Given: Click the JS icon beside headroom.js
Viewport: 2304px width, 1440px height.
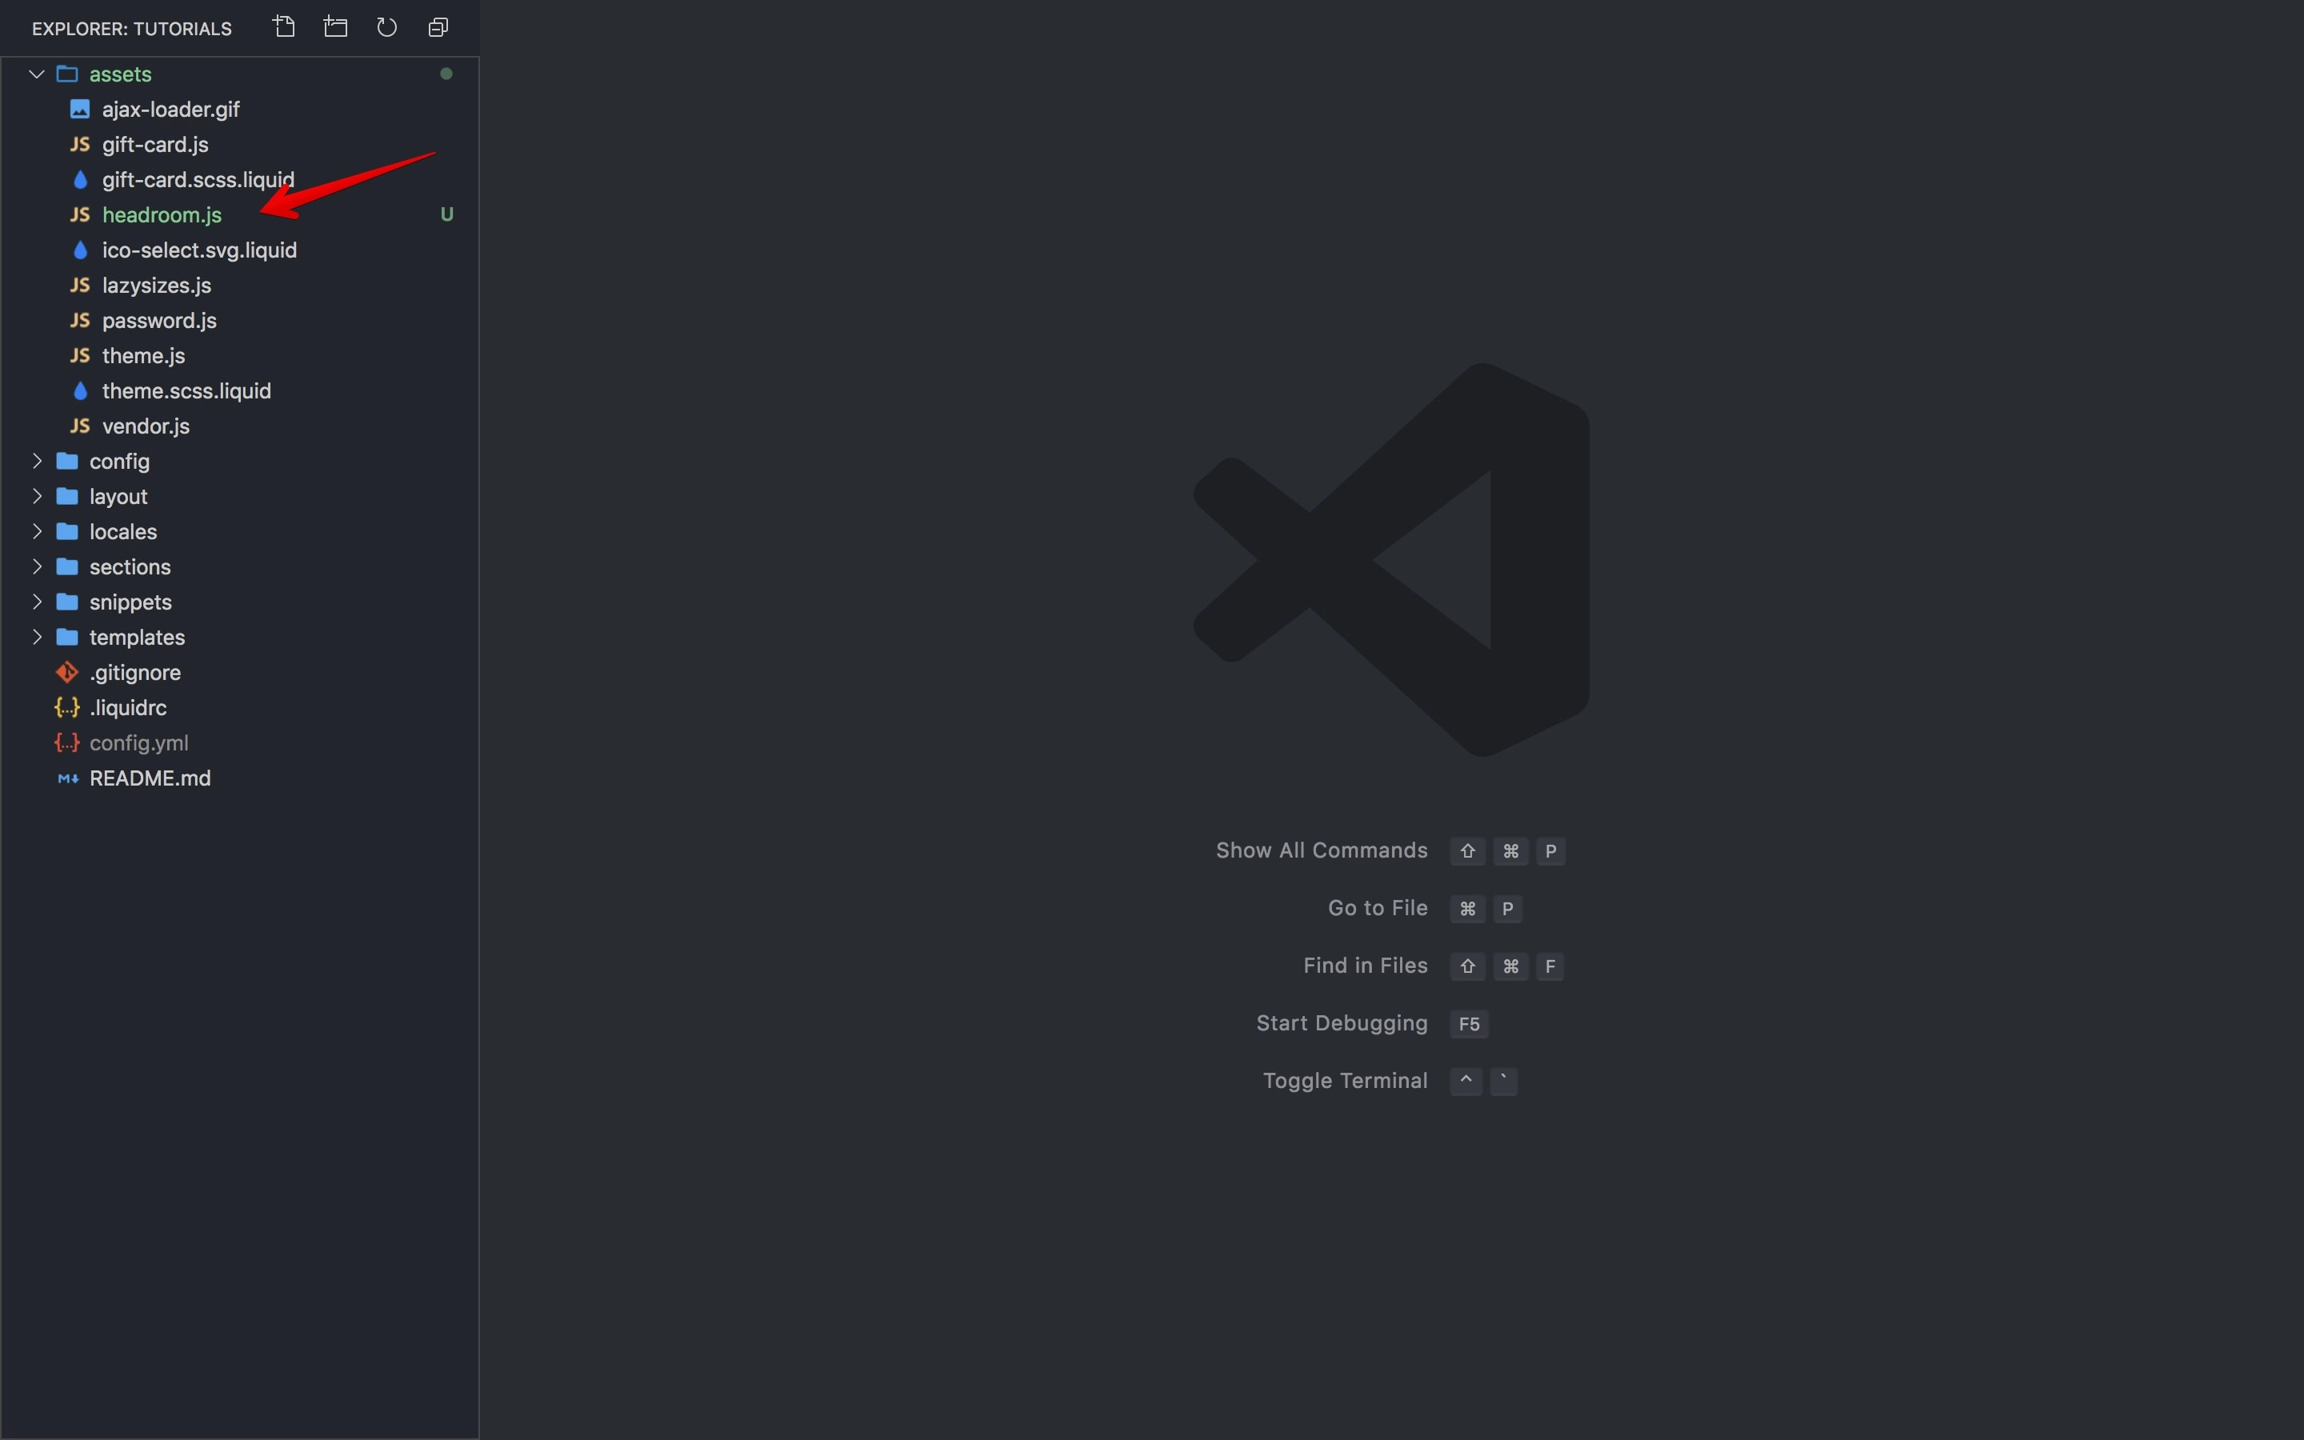Looking at the screenshot, I should [x=80, y=215].
